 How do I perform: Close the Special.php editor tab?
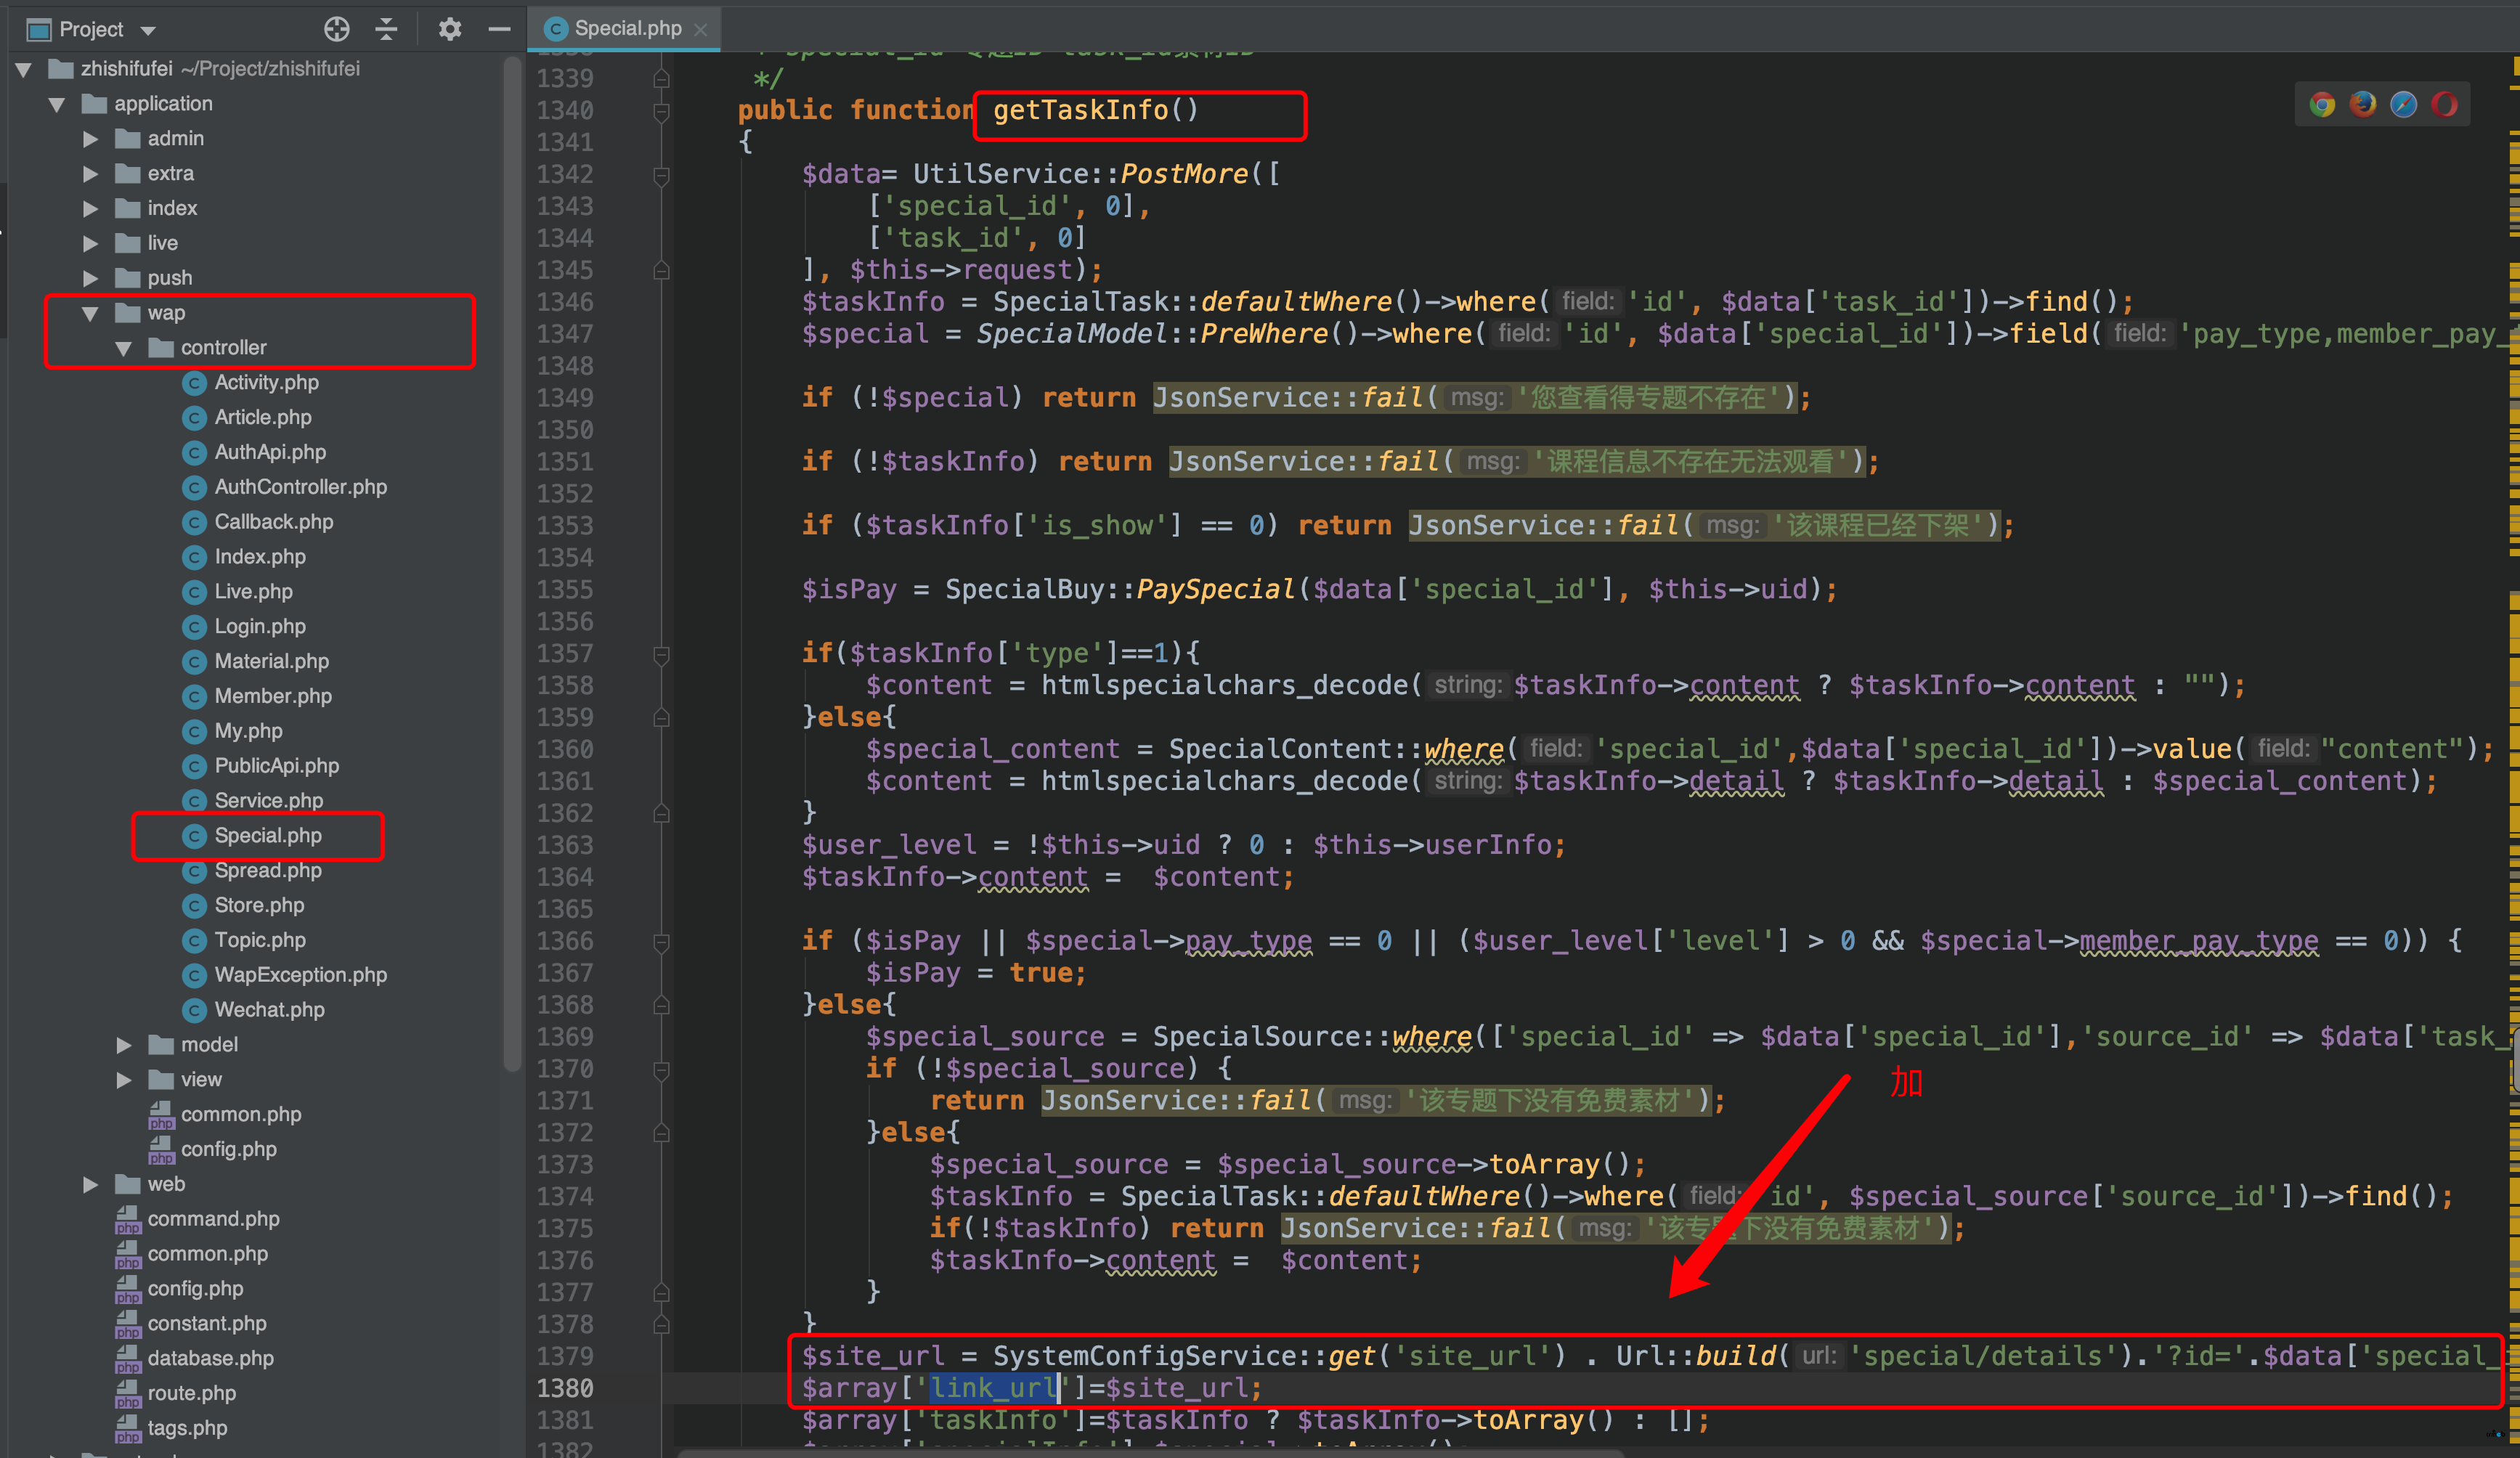(701, 30)
